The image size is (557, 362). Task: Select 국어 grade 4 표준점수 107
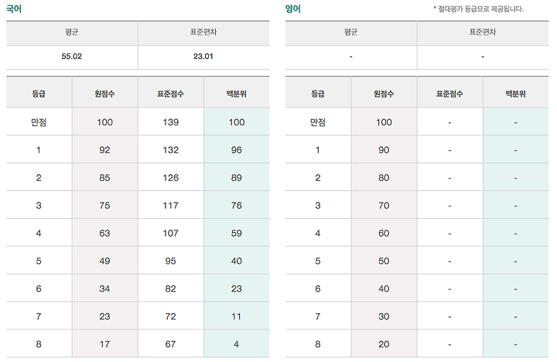click(170, 233)
